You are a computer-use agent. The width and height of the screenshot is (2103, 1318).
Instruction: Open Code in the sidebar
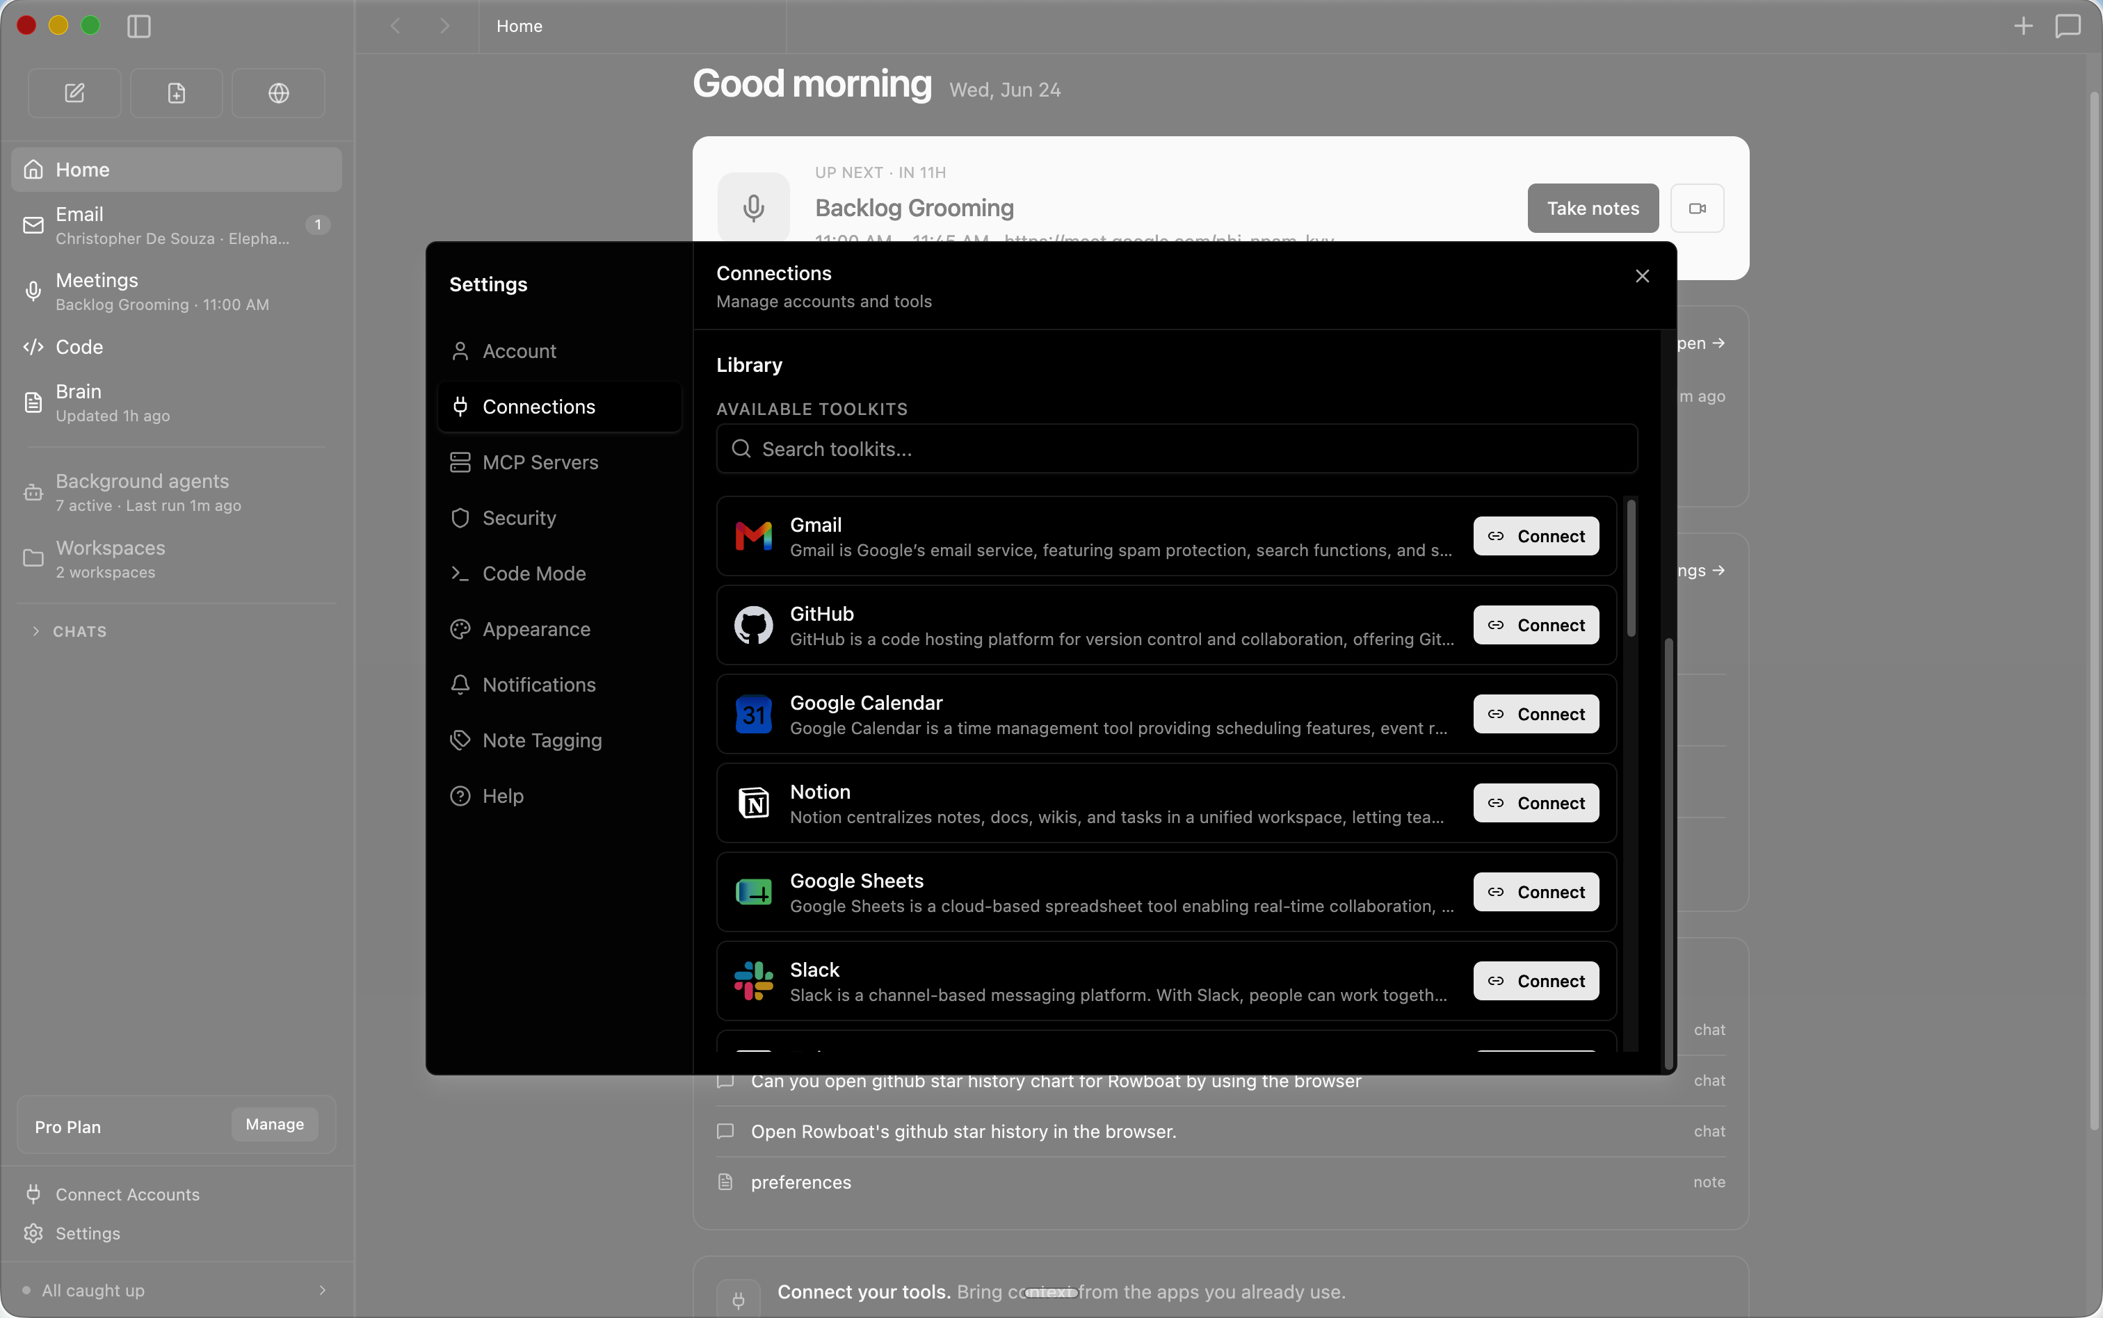pos(177,347)
